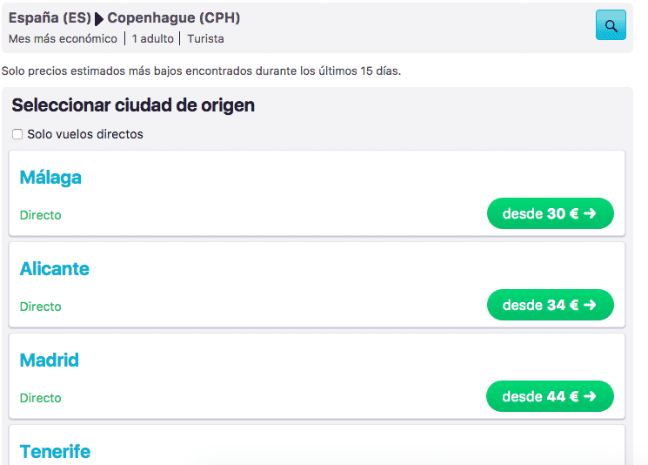This screenshot has width=648, height=465.
Task: Click the 1 adulto passenger setting
Action: pyautogui.click(x=152, y=39)
